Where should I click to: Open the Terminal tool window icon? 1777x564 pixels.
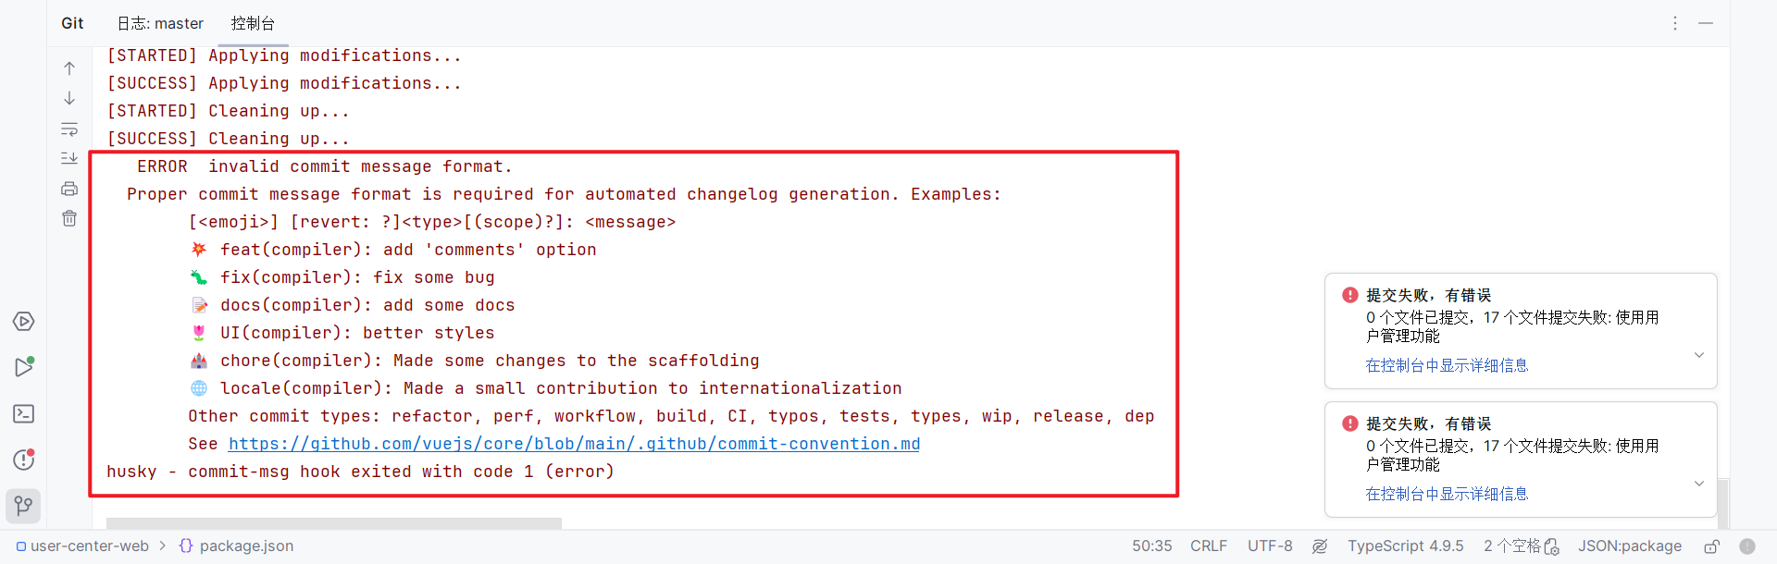pos(24,413)
